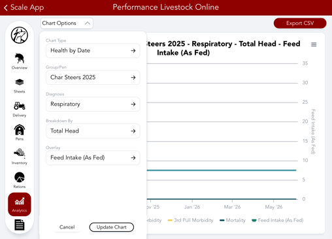The height and width of the screenshot is (239, 332).
Task: Click the Jan '26 axis label
Action: [192, 207]
